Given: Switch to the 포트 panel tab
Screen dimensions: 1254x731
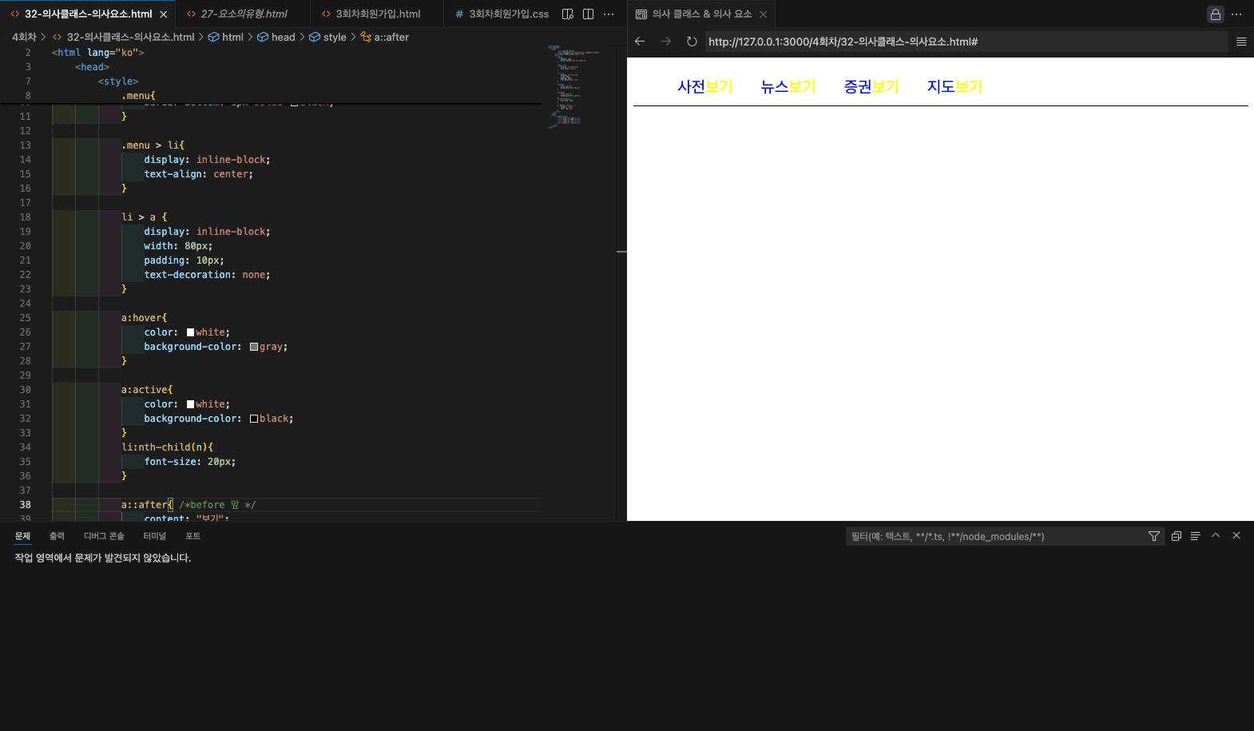Looking at the screenshot, I should point(192,536).
